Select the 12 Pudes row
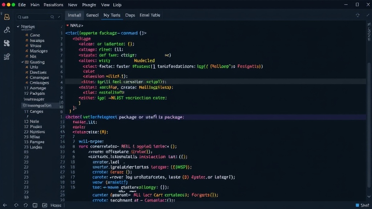Image resolution: width=372 pixels, height=209 pixels. (x=33, y=127)
